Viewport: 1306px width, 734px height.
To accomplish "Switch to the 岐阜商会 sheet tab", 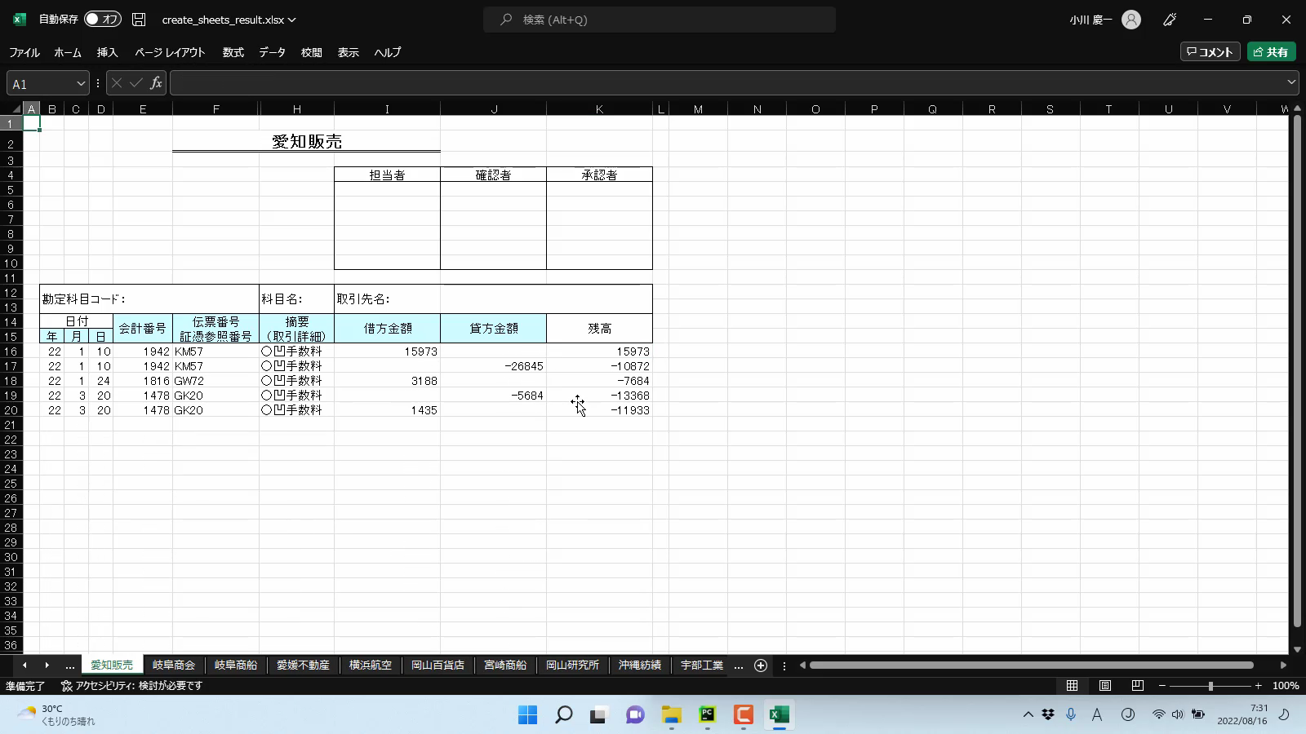I will coord(174,665).
